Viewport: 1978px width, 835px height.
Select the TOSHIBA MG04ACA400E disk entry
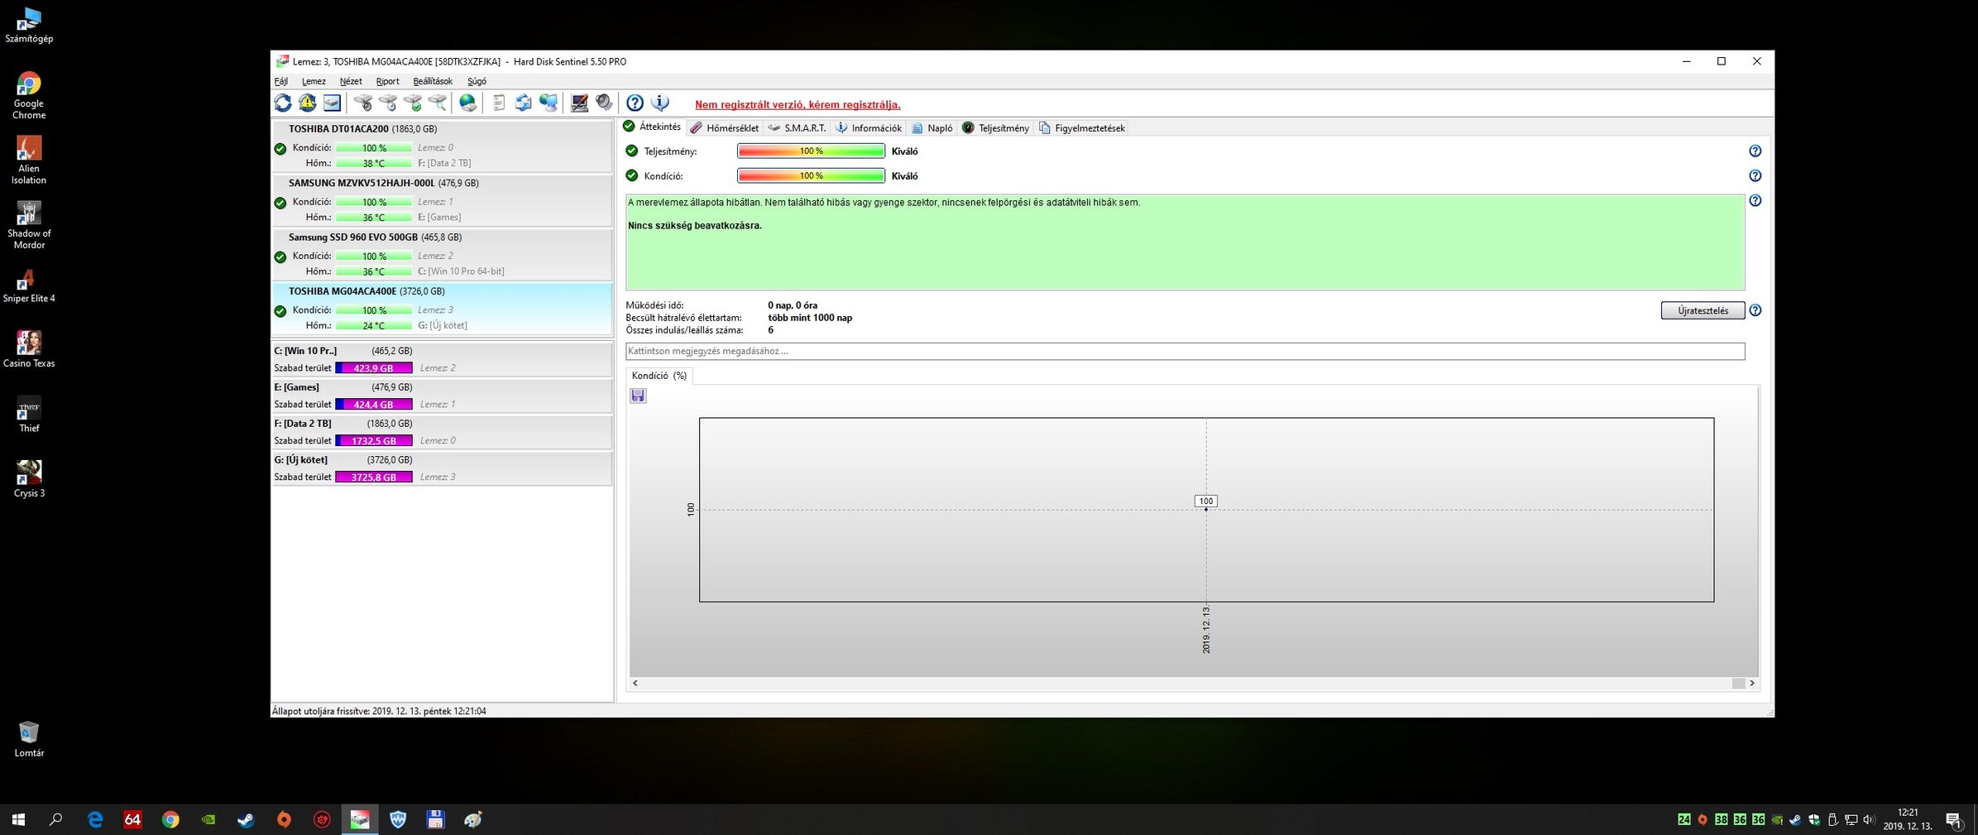(x=442, y=309)
